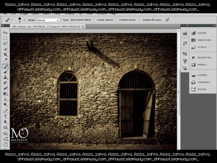Select the Dodge tool
Image resolution: width=217 pixels, height=163 pixels.
[x=6, y=104]
